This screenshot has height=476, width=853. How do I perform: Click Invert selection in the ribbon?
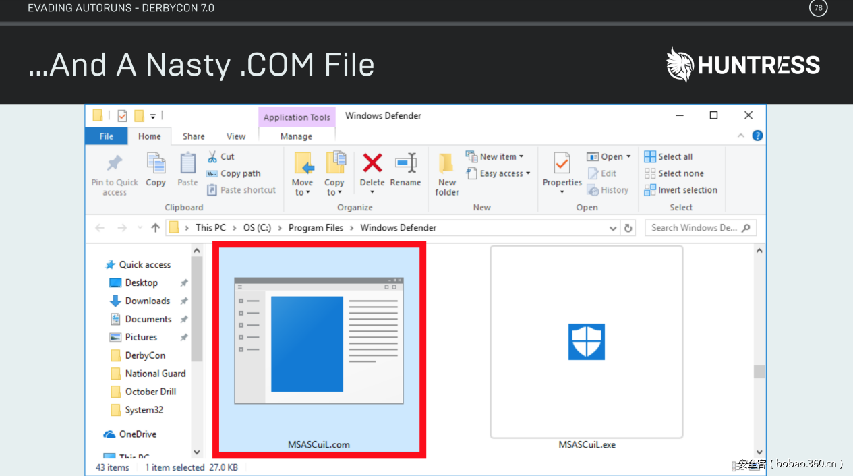687,190
